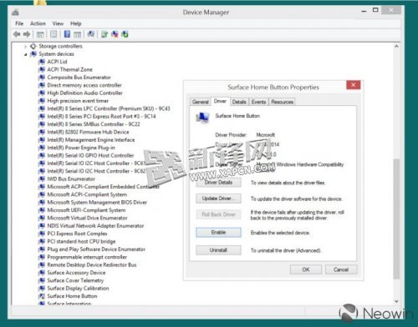Click the Uninstall device toolbar icon
418x327 pixels.
tap(115, 34)
